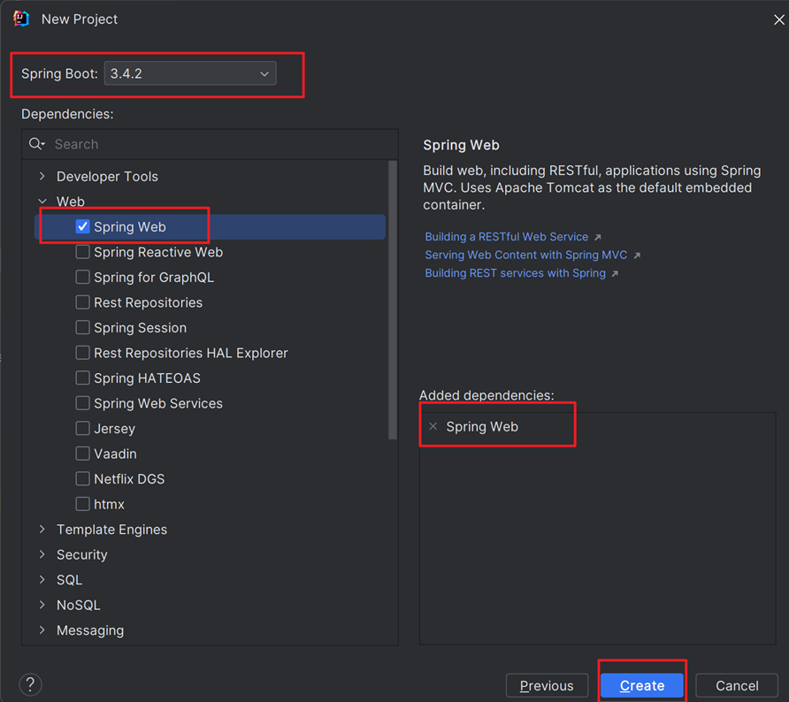The height and width of the screenshot is (702, 789).
Task: Click external arrow beside Building REST services link
Action: click(x=615, y=273)
